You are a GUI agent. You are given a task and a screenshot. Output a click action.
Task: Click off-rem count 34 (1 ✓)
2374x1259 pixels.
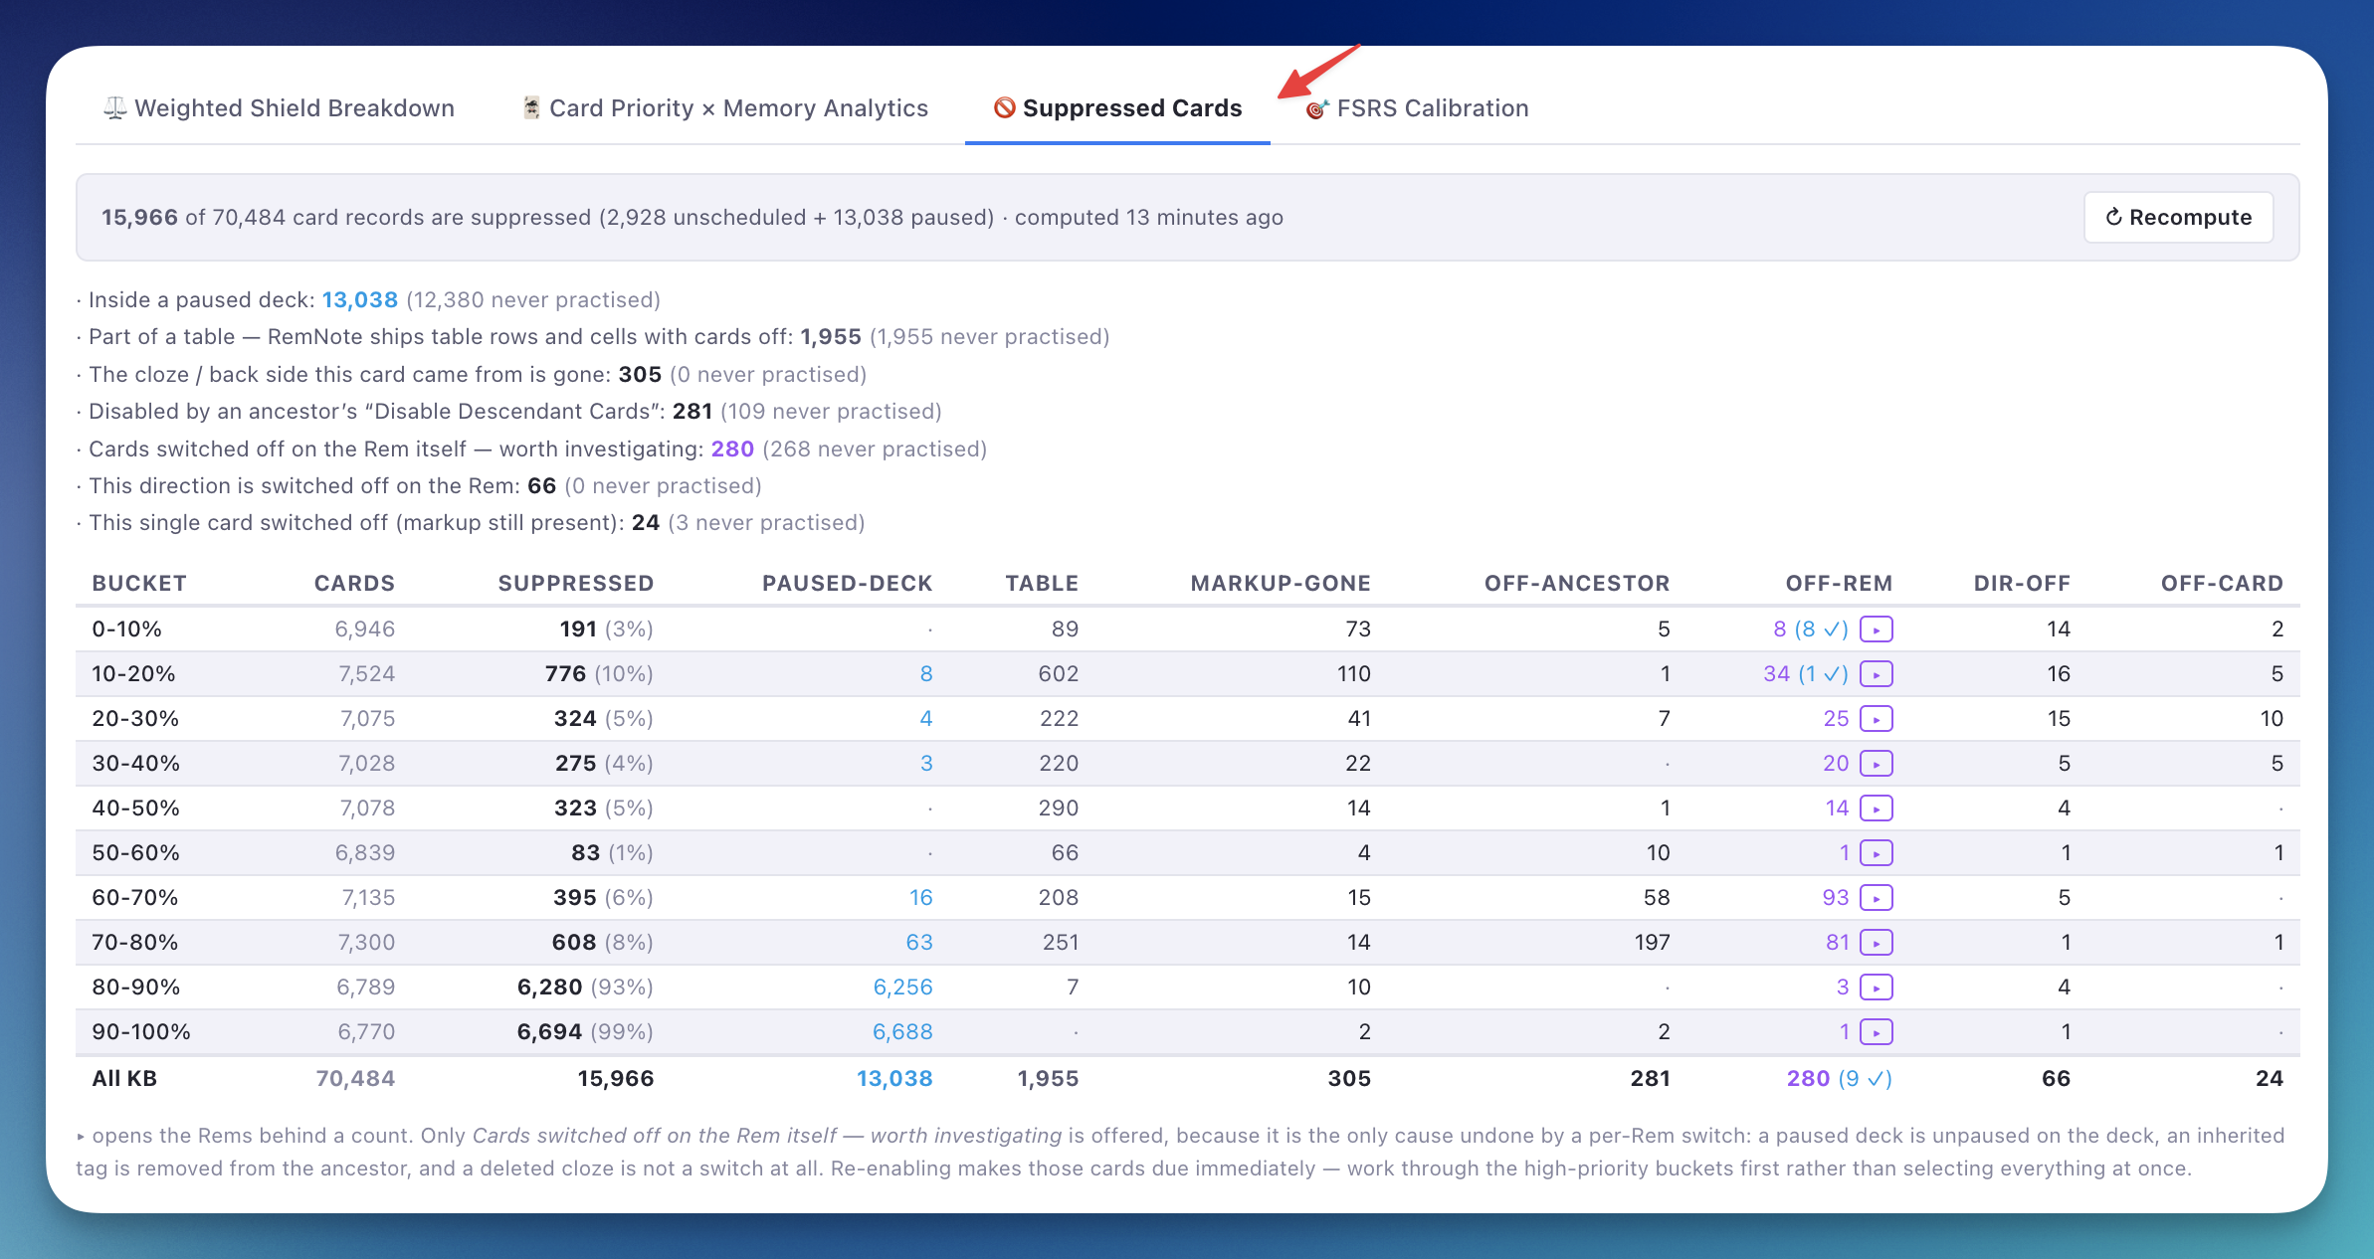(1806, 674)
